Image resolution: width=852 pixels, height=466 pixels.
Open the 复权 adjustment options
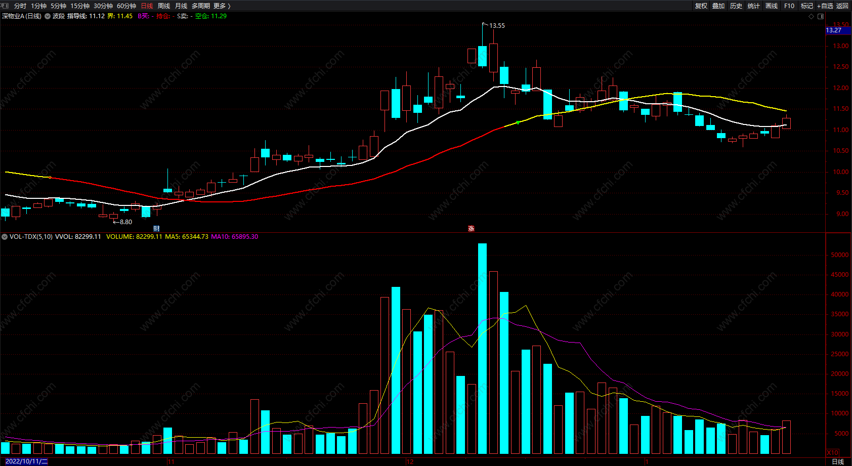701,6
